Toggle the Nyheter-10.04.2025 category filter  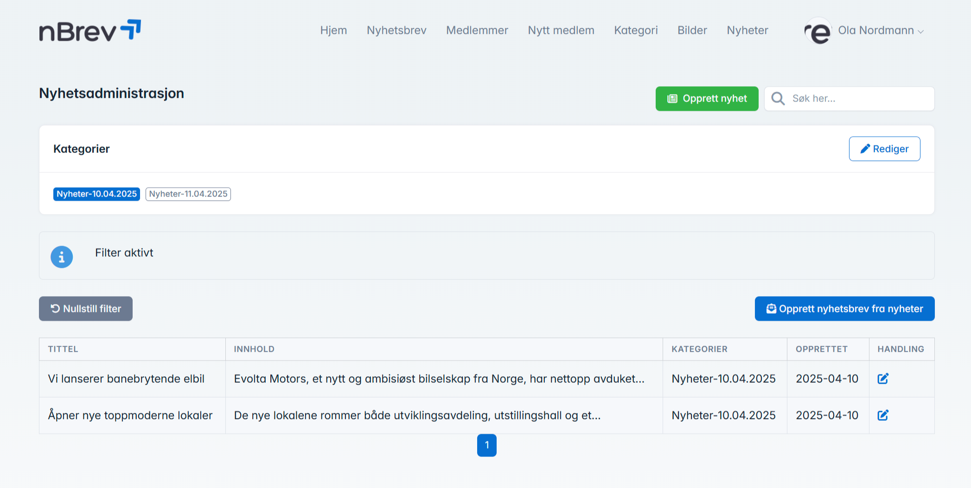(x=96, y=194)
